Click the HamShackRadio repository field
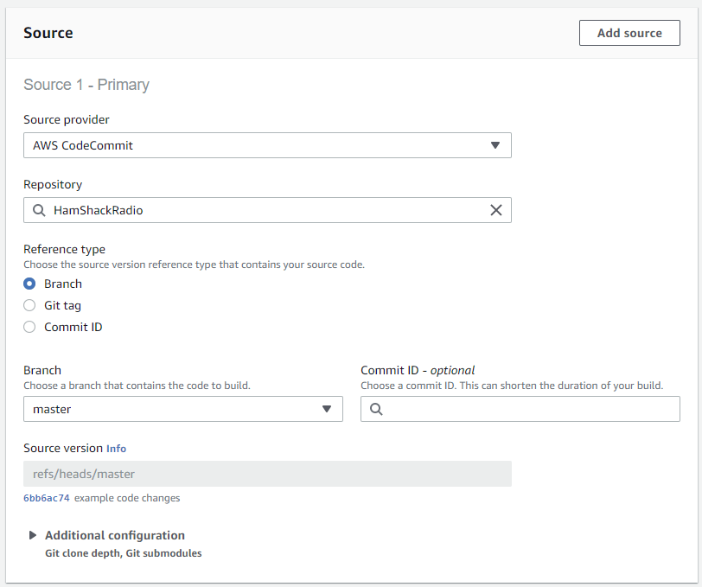Screen dimensions: 702x587 tap(267, 210)
